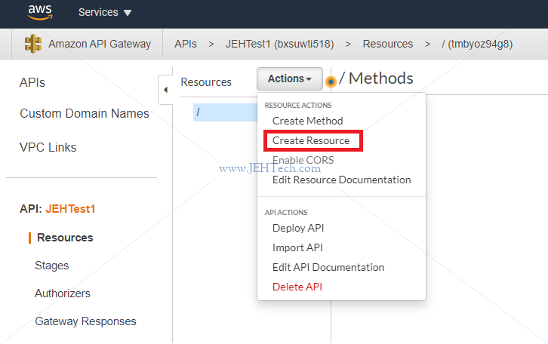Open Authorizers in the sidebar
Viewport: 548px width, 344px height.
click(63, 293)
